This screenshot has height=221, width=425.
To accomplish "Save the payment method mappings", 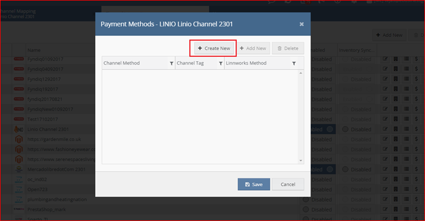I will (254, 184).
